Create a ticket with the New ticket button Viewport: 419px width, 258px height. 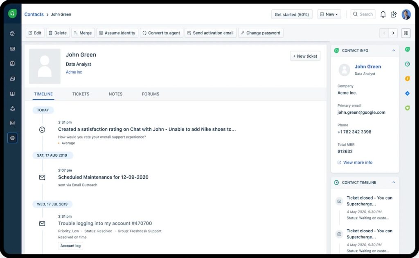point(305,56)
